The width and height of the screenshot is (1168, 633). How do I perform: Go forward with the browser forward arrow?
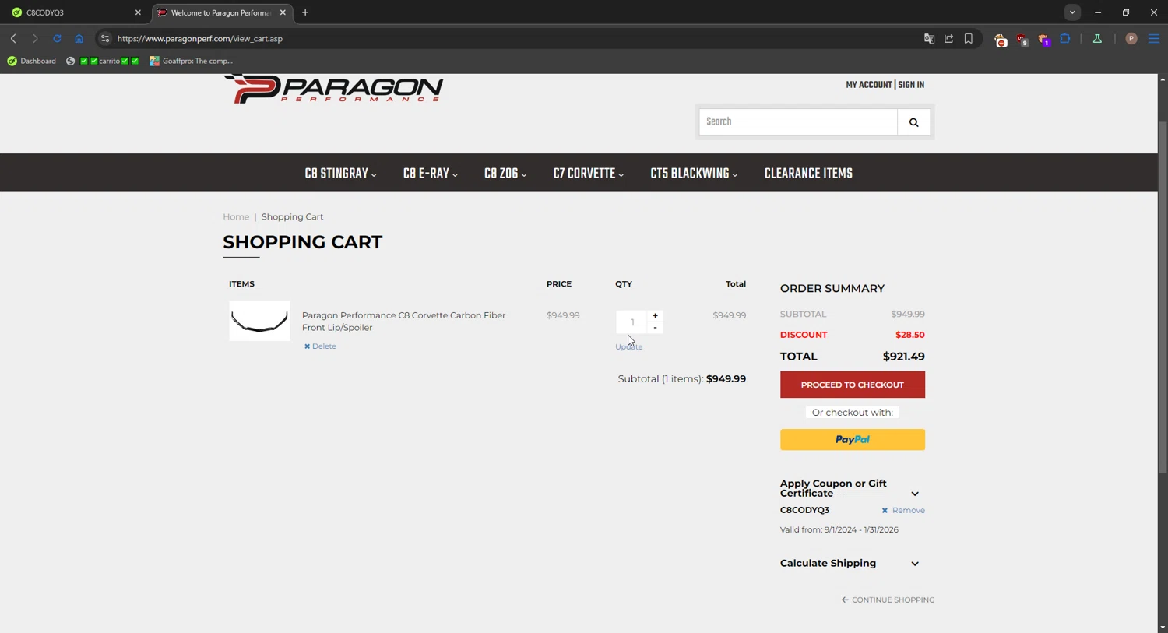tap(35, 38)
